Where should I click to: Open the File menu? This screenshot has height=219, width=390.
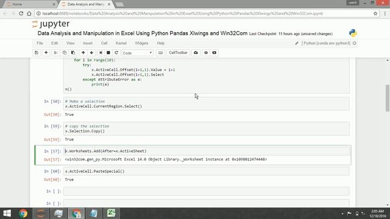point(40,43)
